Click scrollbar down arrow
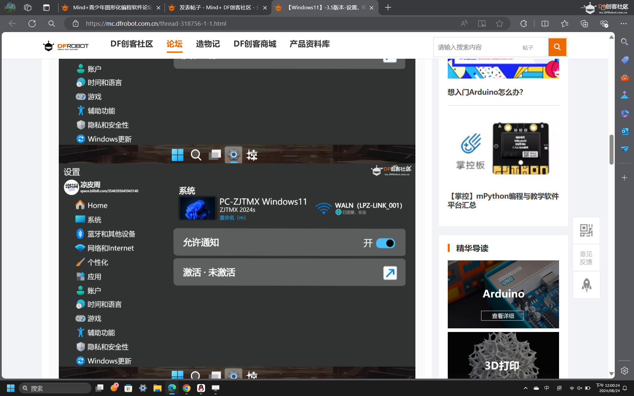 point(611,374)
